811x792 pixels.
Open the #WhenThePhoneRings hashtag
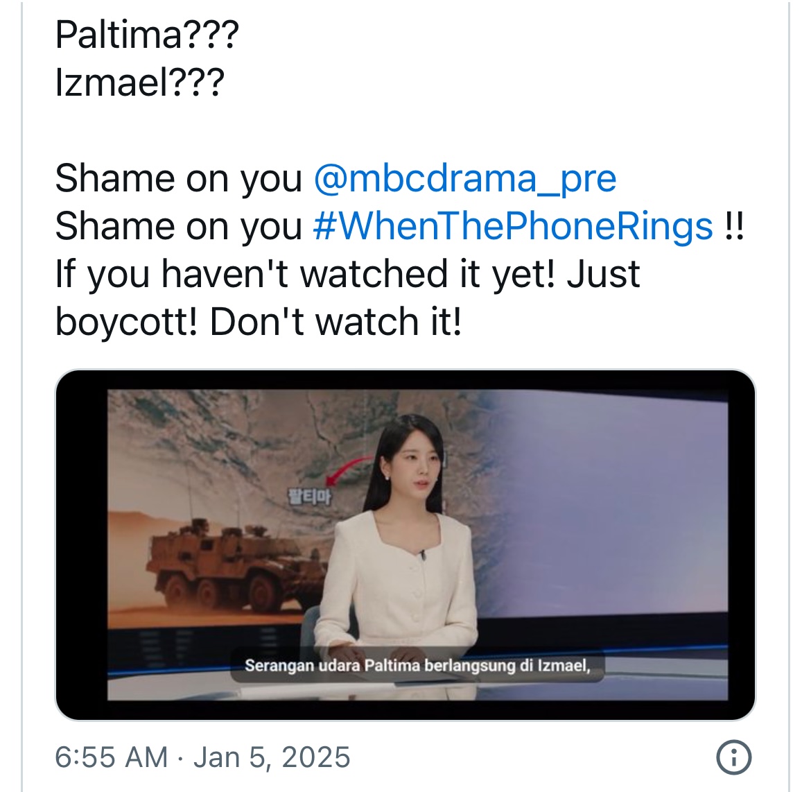pyautogui.click(x=512, y=226)
